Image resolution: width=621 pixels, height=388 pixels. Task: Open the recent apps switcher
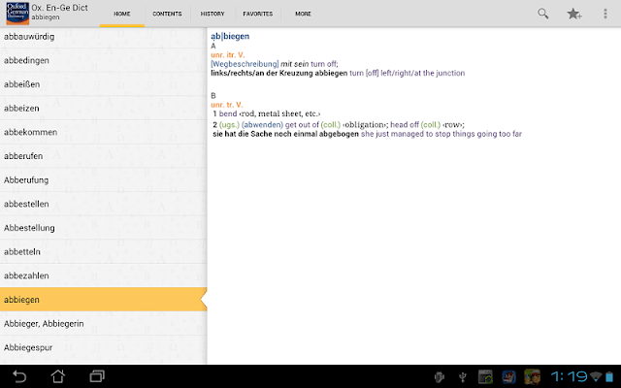point(97,376)
